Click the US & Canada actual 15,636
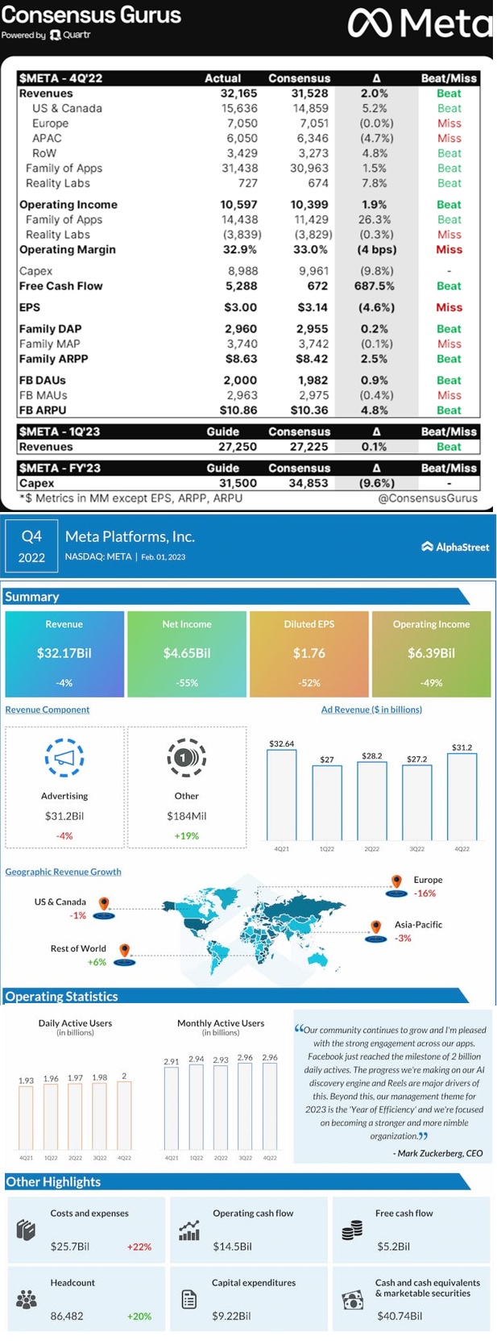Viewport: 497px width, 1341px height. pyautogui.click(x=240, y=108)
